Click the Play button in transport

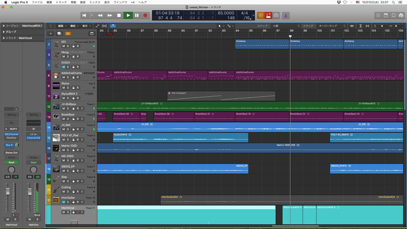(128, 15)
